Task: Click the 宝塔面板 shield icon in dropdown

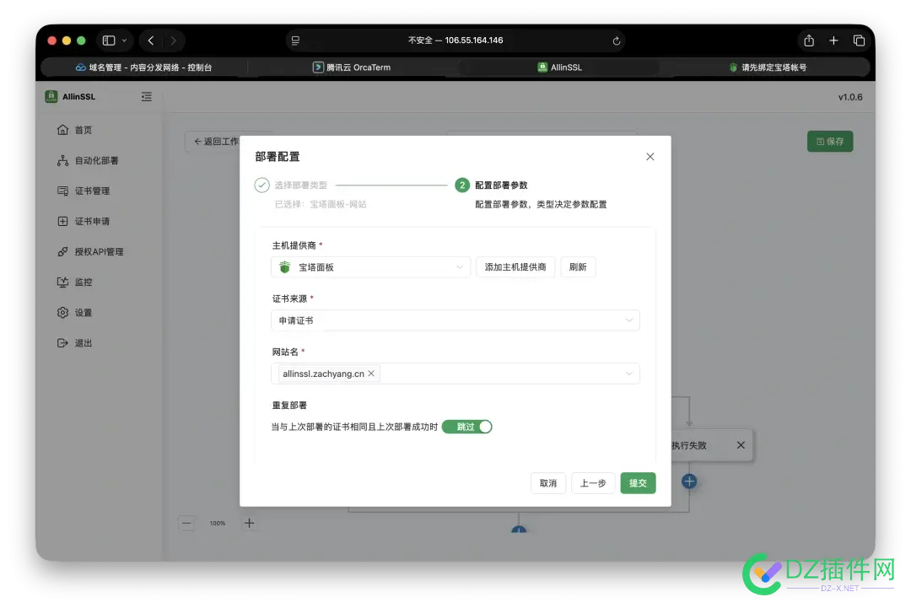Action: point(285,267)
